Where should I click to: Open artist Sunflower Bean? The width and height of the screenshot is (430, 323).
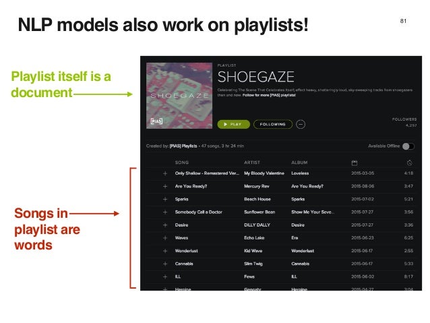[259, 212]
